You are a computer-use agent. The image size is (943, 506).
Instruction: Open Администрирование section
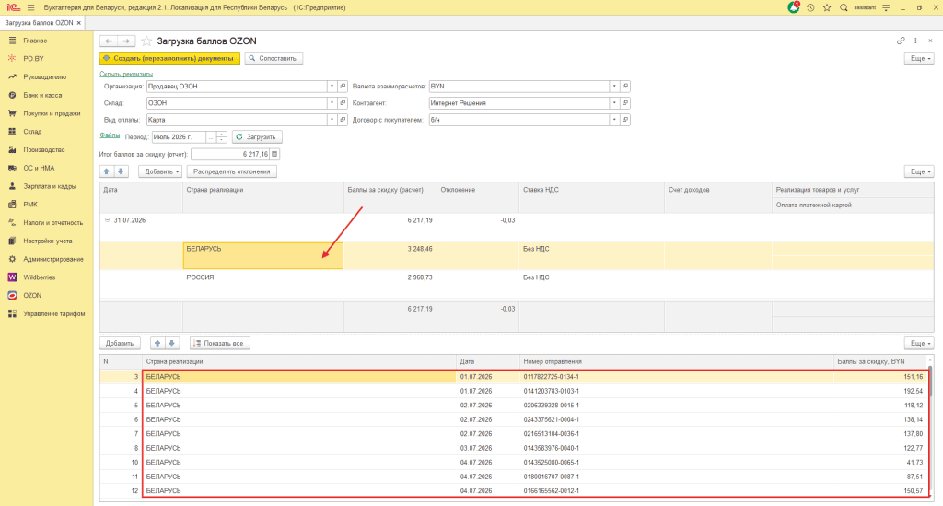point(52,259)
